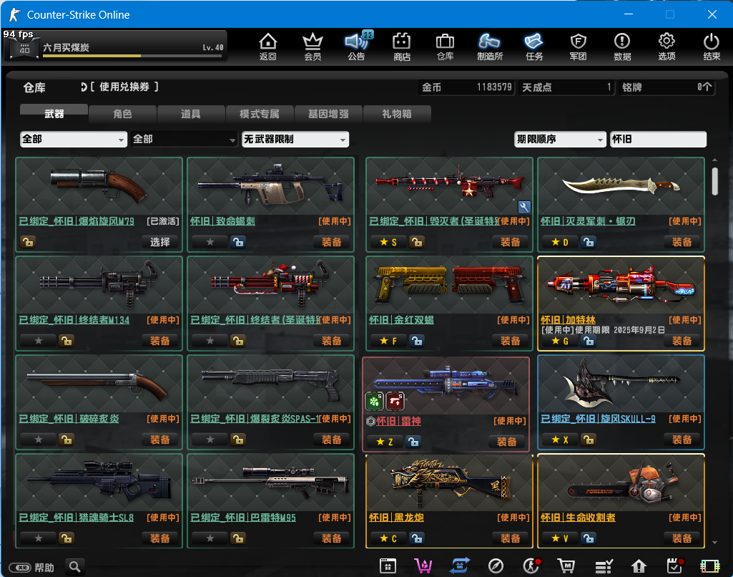
Task: Click the film strip icon in bottom bar
Action: [710, 566]
